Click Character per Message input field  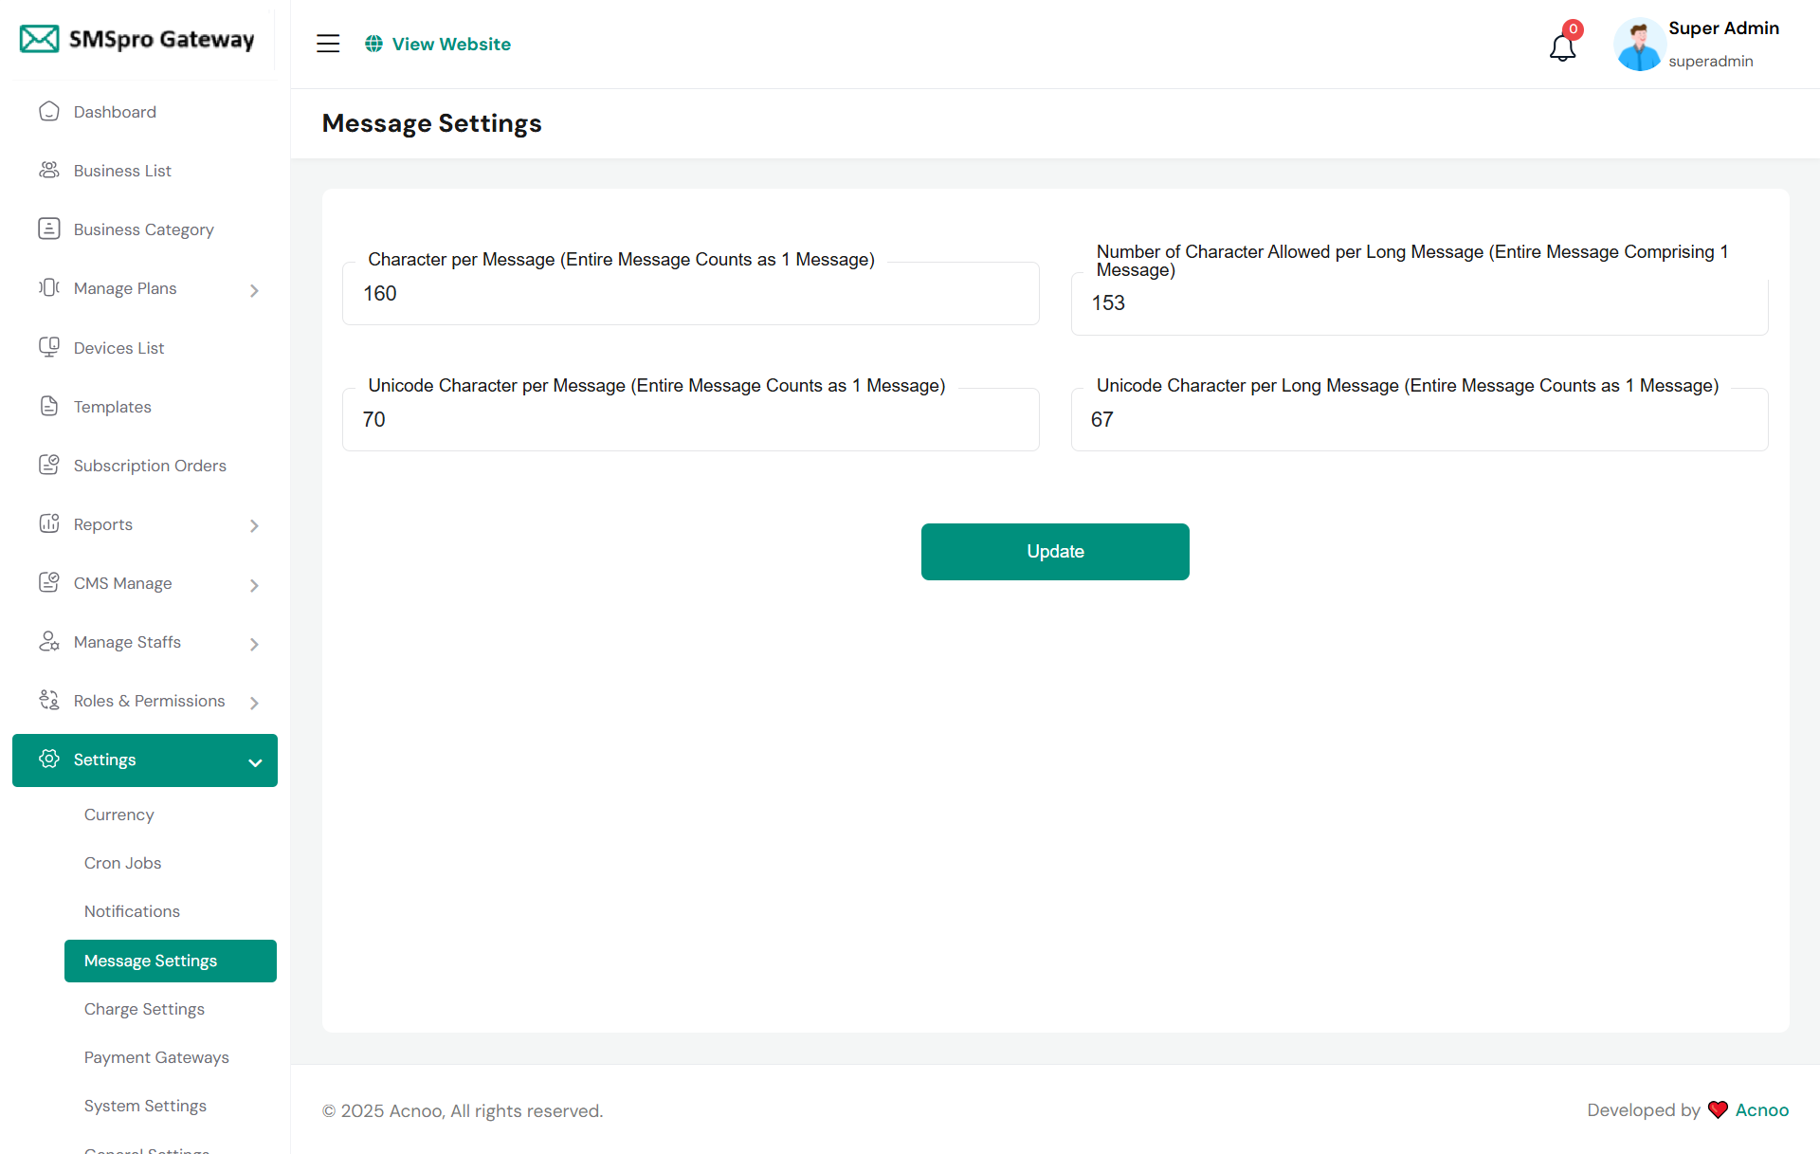click(x=690, y=295)
